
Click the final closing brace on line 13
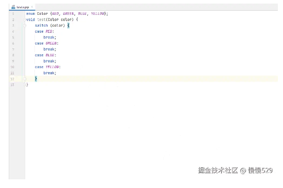27,85
